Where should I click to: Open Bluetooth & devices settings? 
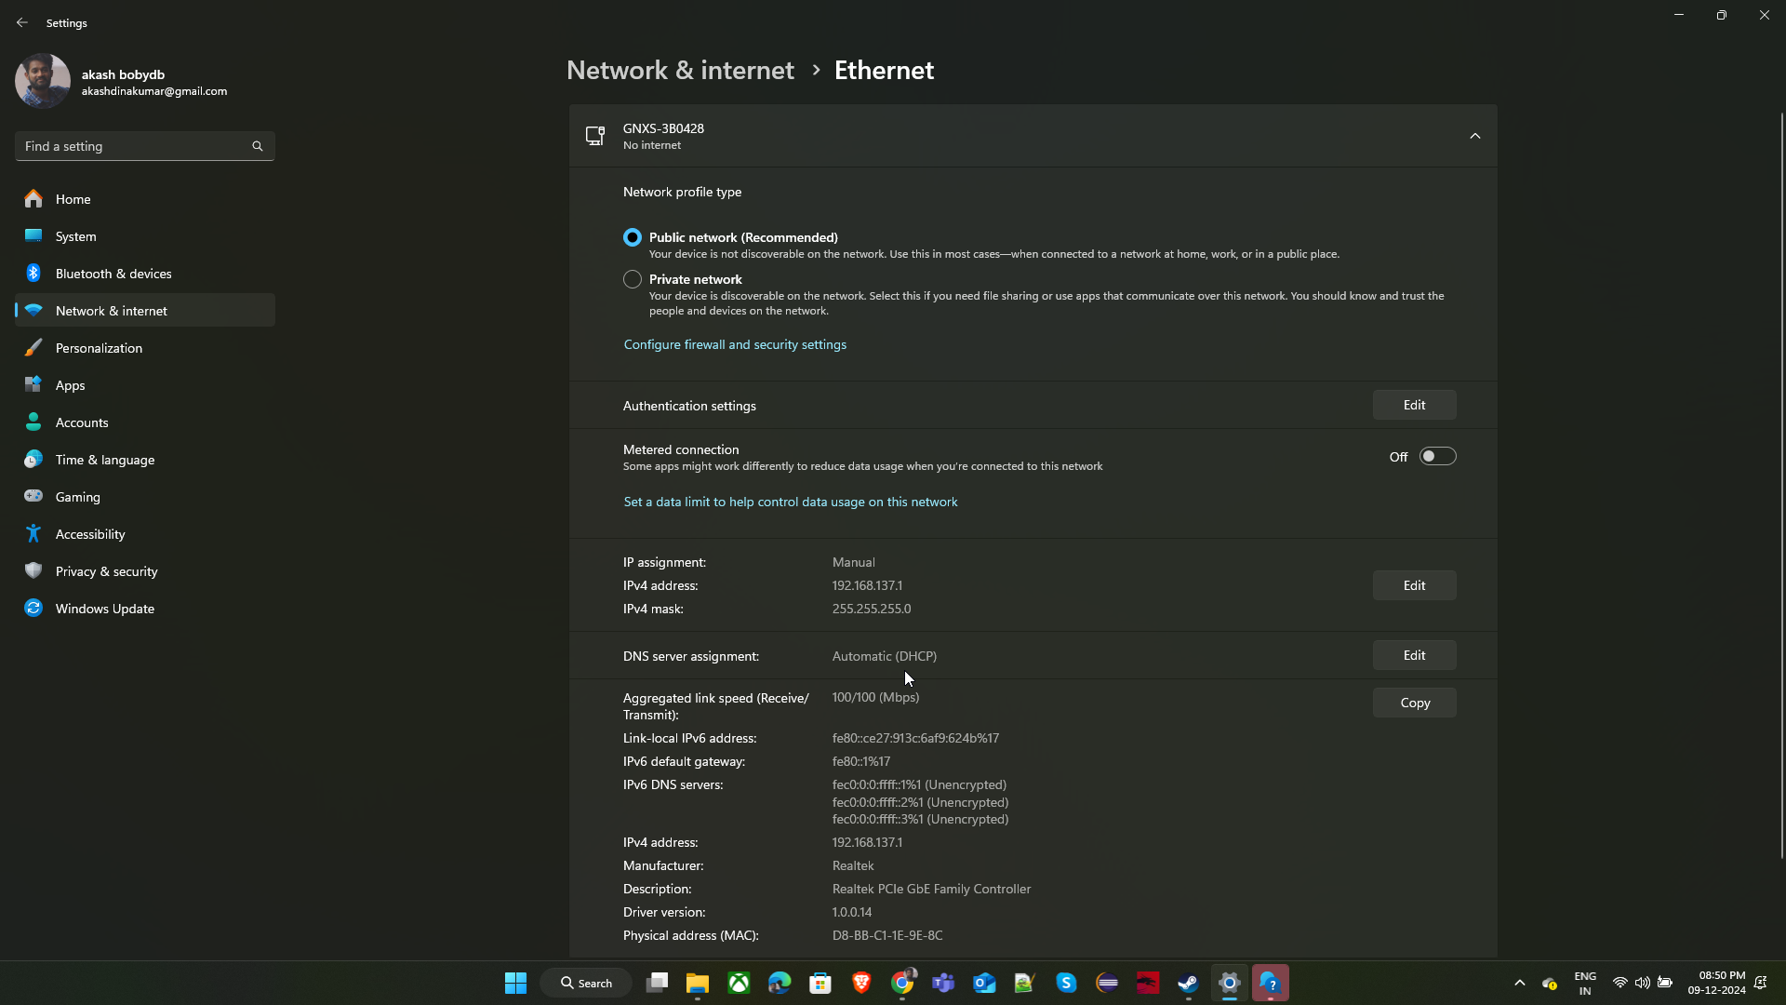pos(113,274)
